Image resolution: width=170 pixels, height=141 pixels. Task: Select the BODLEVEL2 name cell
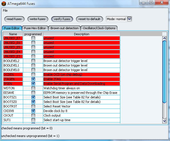(x=13, y=61)
